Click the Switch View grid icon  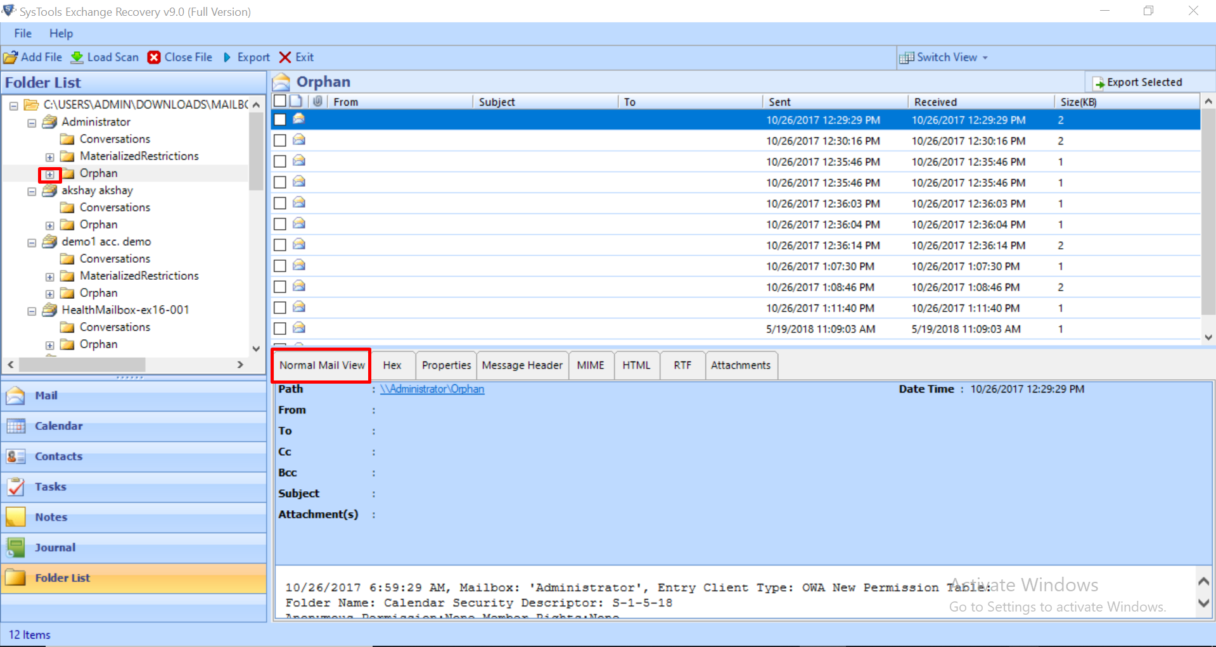coord(907,58)
